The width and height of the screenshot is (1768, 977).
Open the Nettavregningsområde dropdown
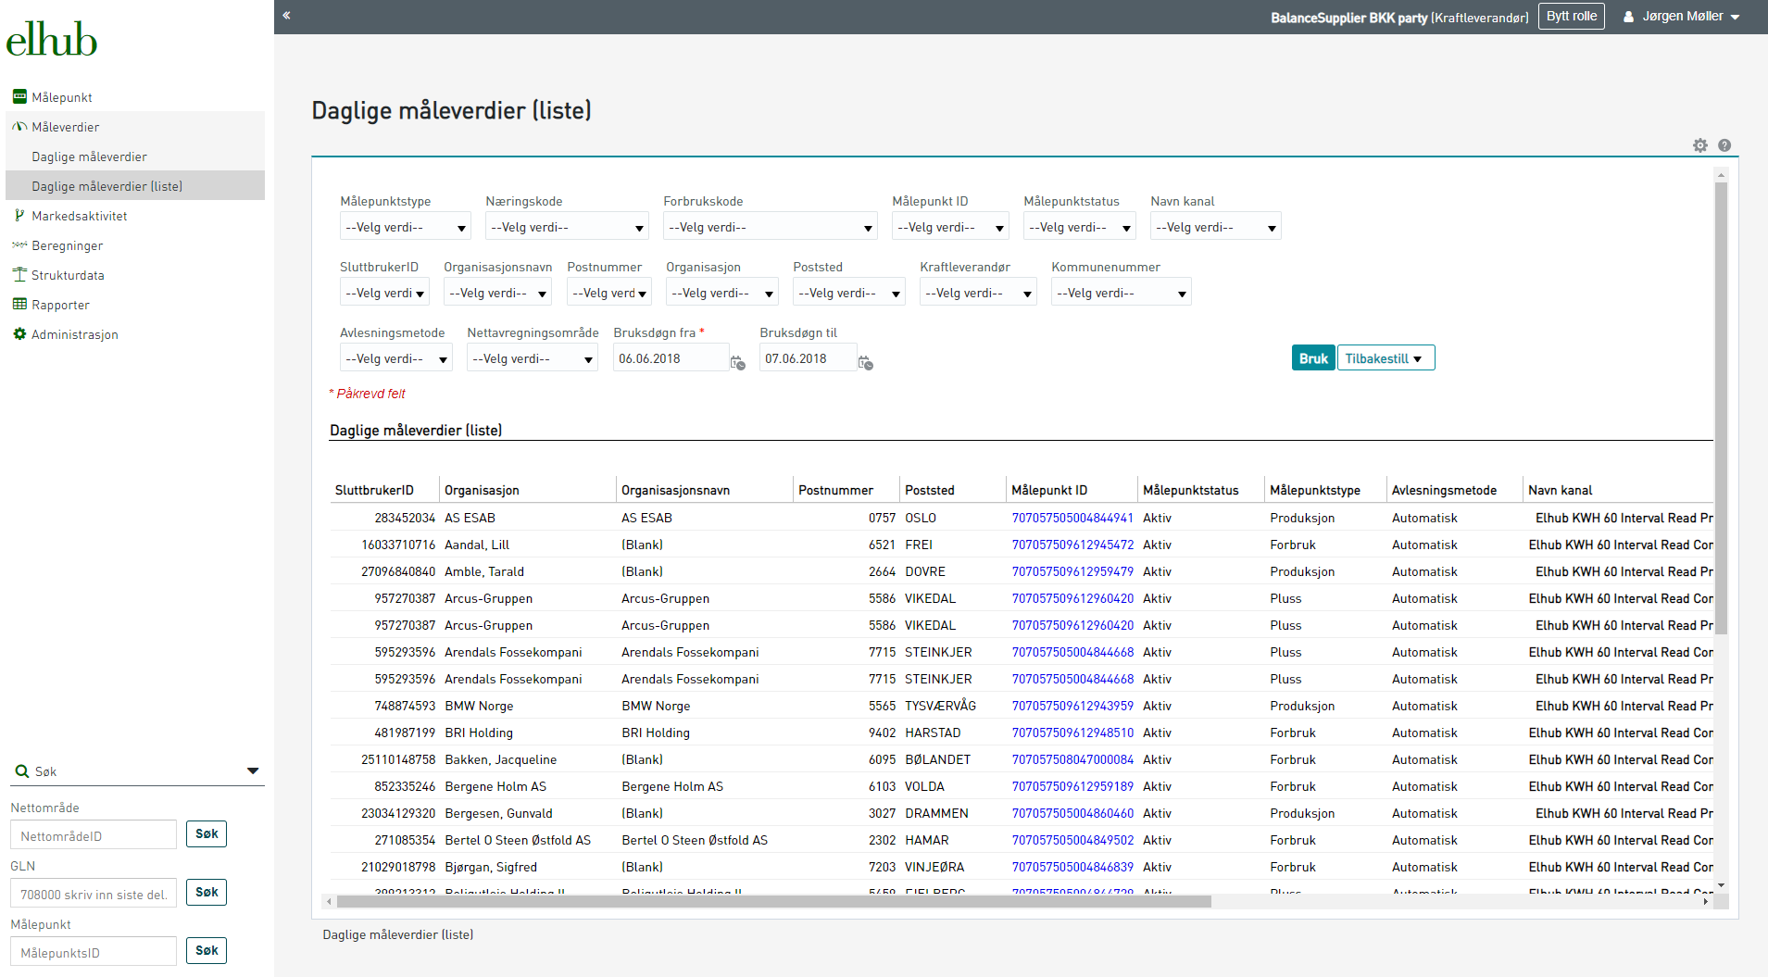coord(533,358)
